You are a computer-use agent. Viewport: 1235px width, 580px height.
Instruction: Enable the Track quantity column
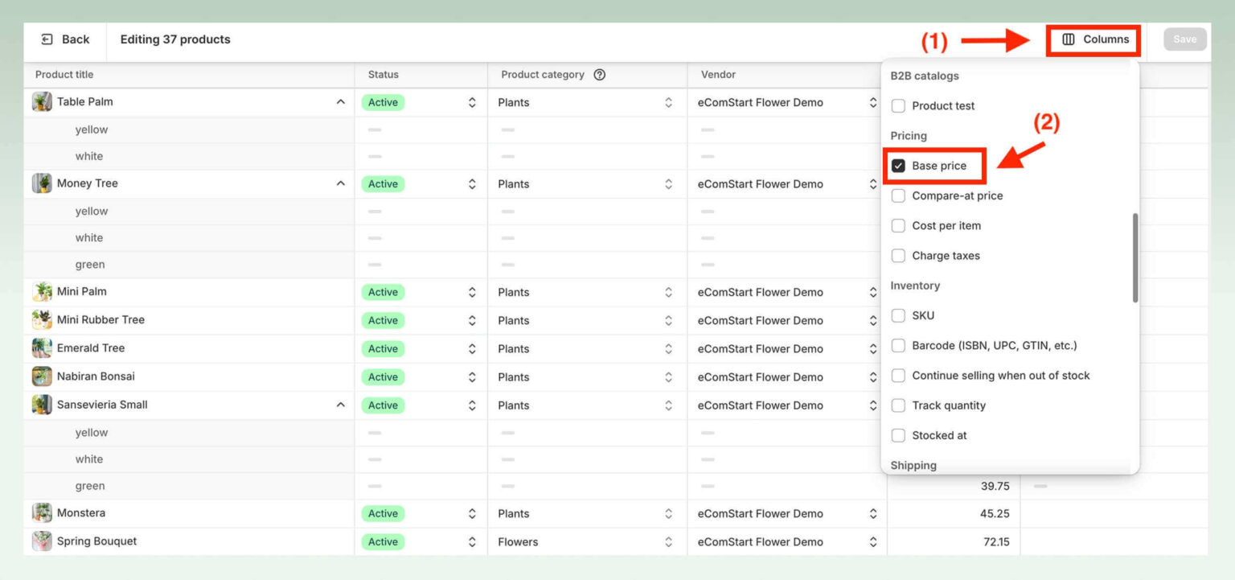pos(898,405)
